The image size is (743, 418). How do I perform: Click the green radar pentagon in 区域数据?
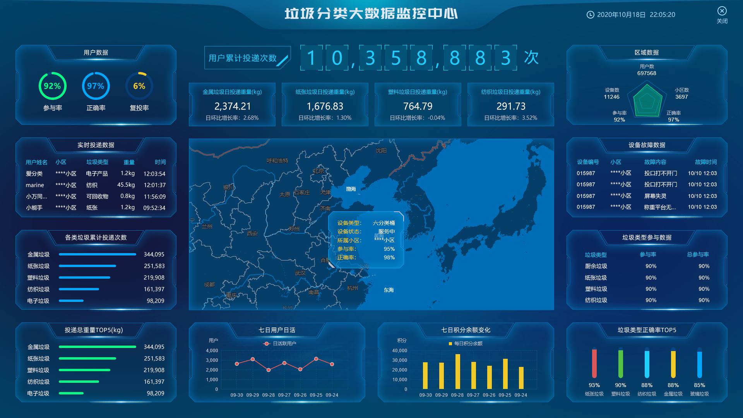point(647,101)
